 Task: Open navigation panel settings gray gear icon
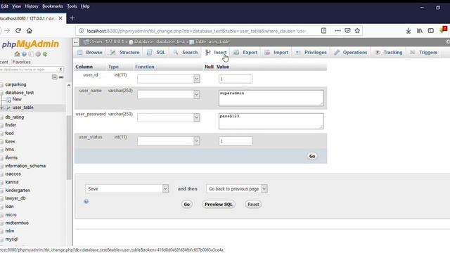[x=38, y=54]
